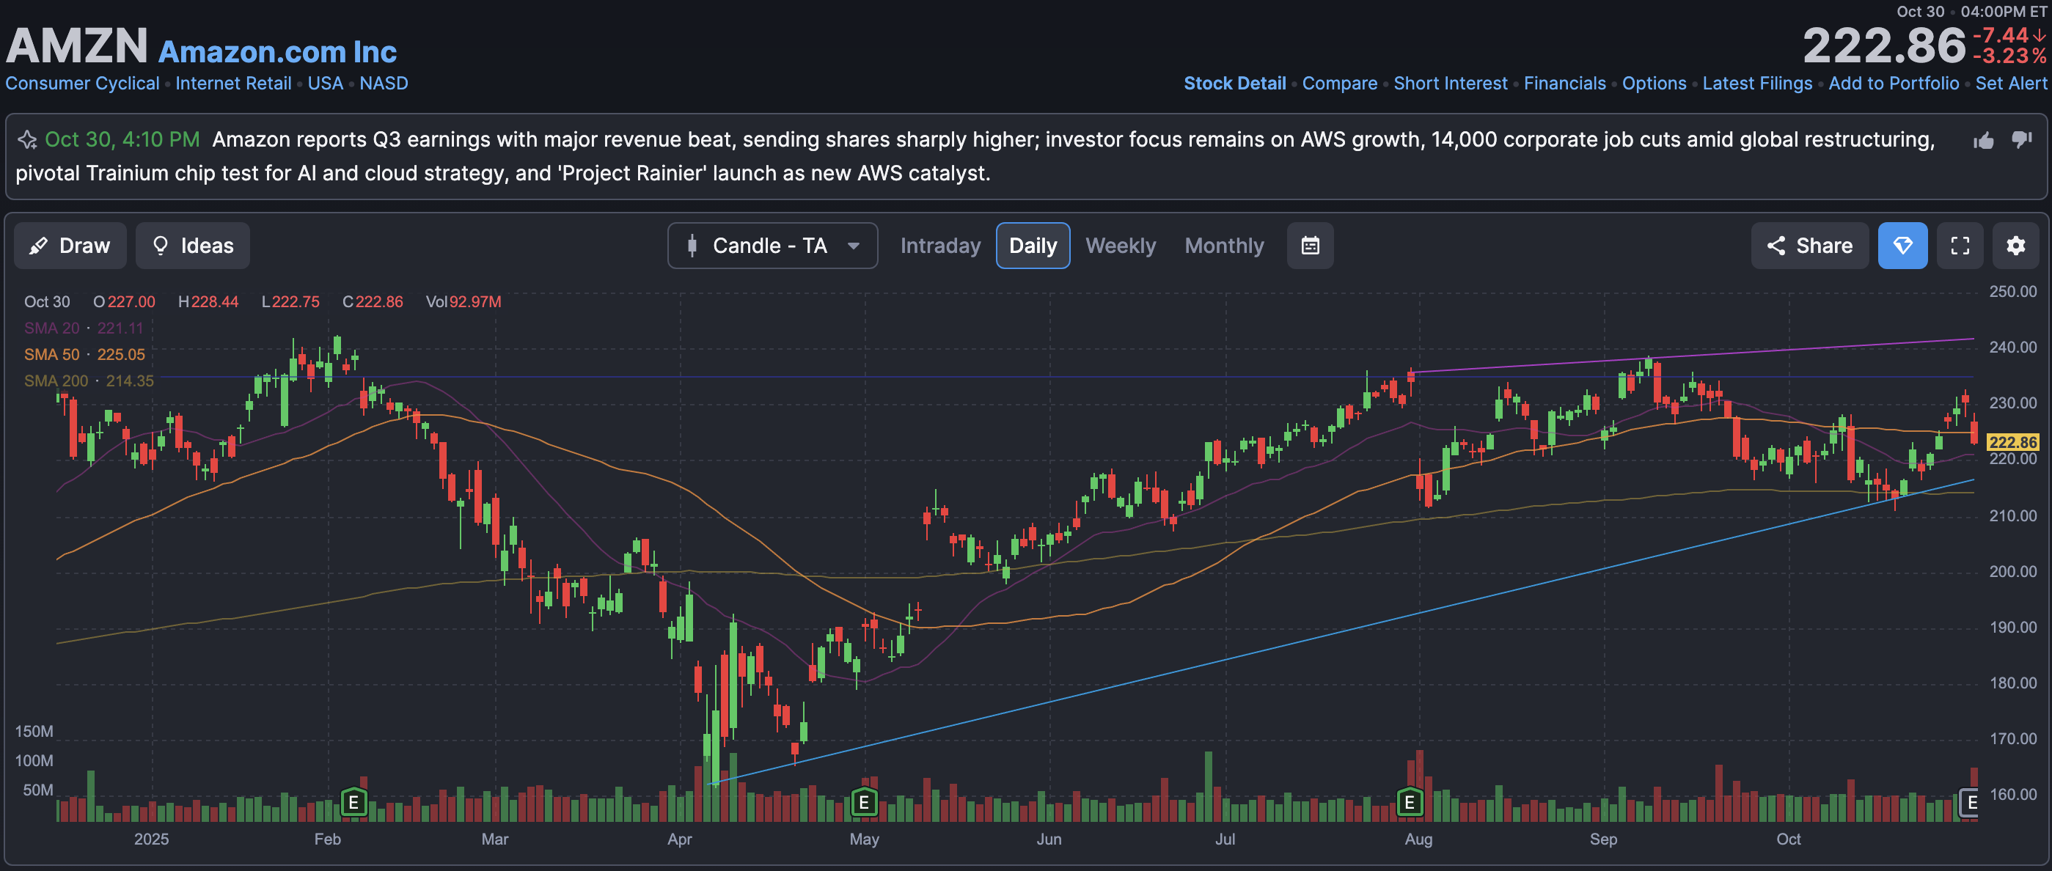Click the AI sparkle icon beside news

click(x=27, y=140)
